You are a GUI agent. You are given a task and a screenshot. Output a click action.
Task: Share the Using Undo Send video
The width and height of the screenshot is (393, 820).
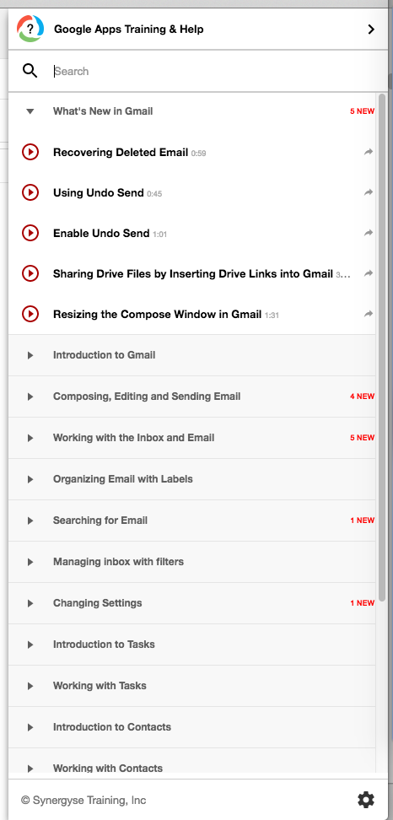[x=369, y=192]
